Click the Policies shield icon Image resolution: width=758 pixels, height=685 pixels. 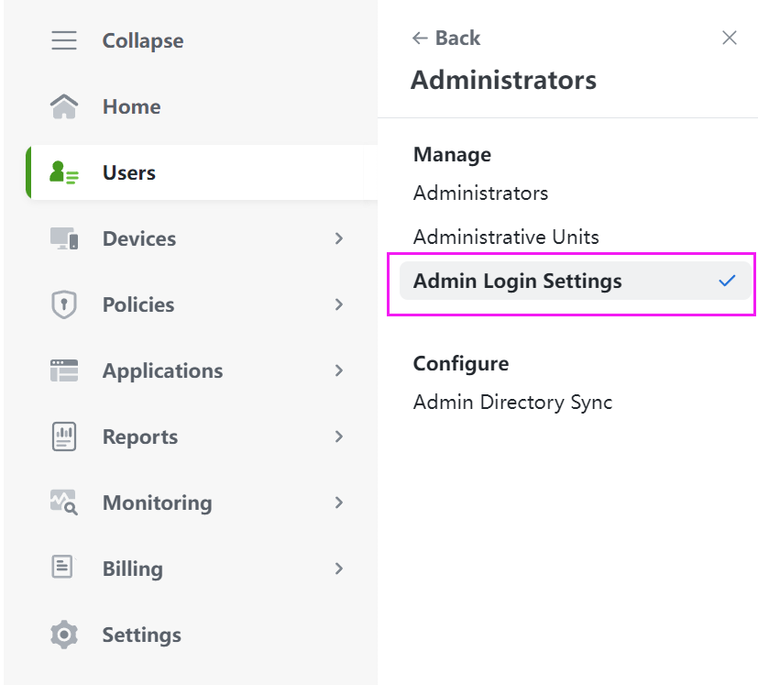[x=64, y=305]
